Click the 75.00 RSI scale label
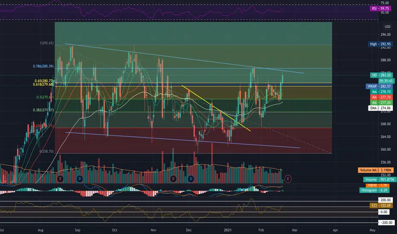Viewport: 397px width, 234px height. click(x=385, y=3)
